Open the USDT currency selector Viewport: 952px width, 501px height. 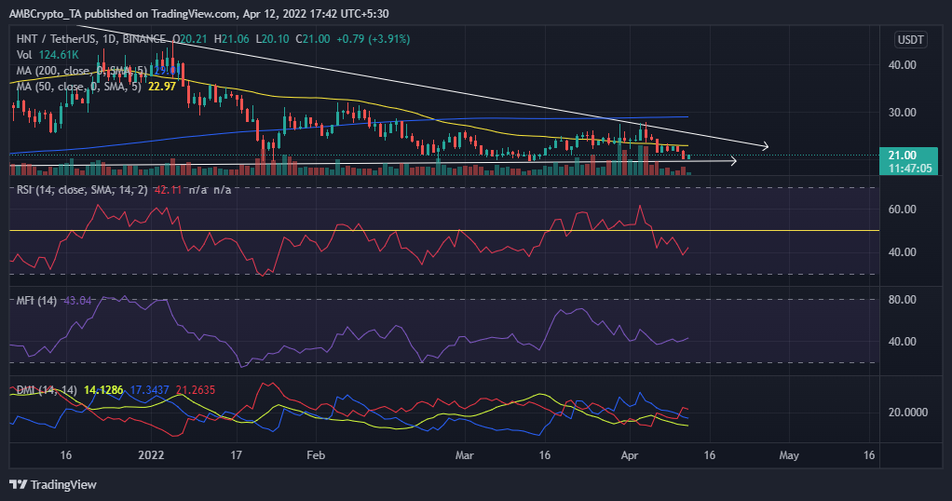pos(908,39)
